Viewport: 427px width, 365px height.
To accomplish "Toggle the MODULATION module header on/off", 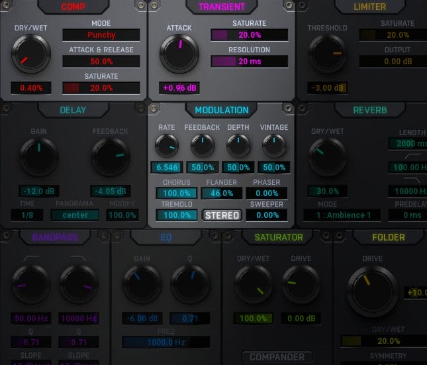I will point(222,110).
